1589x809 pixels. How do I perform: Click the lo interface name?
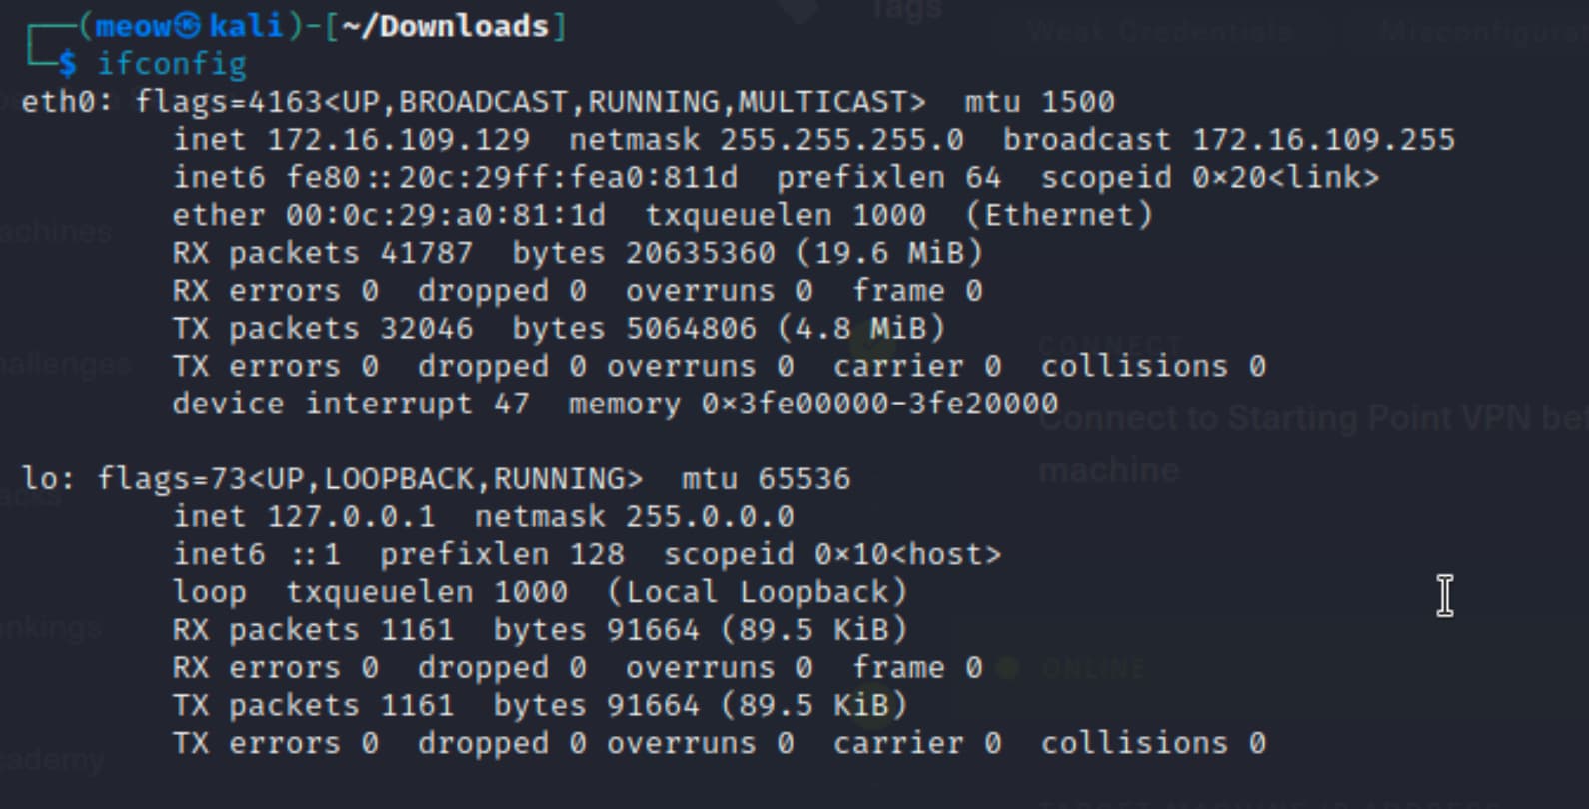pyautogui.click(x=41, y=479)
